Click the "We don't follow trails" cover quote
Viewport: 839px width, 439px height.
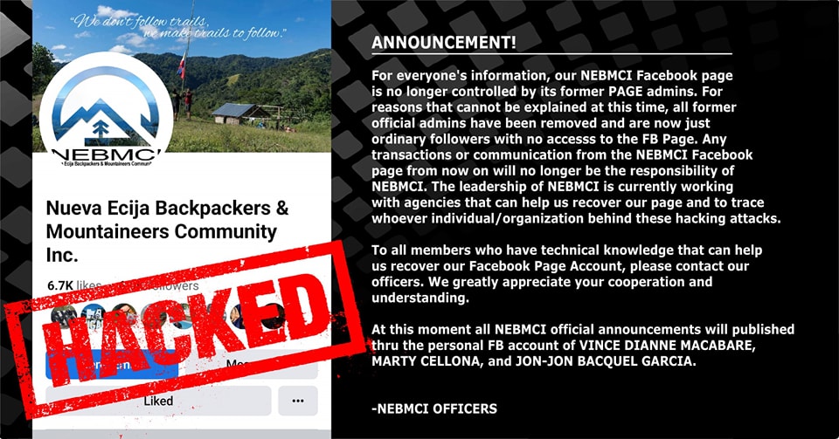click(178, 27)
